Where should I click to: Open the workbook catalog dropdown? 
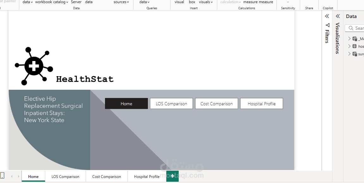pos(52,2)
